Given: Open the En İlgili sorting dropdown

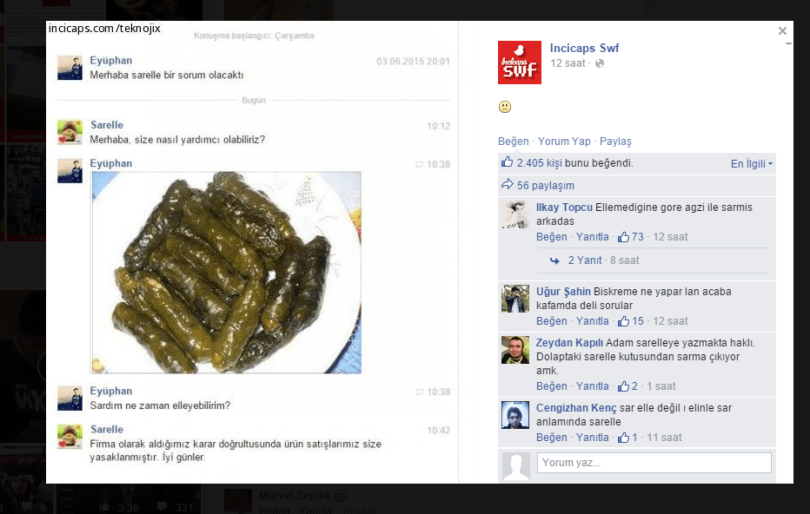Looking at the screenshot, I should [x=751, y=163].
